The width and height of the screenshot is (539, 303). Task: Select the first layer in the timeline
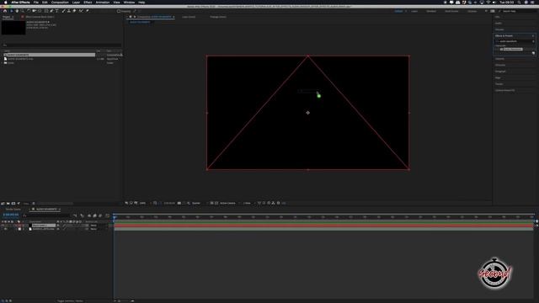tap(43, 226)
